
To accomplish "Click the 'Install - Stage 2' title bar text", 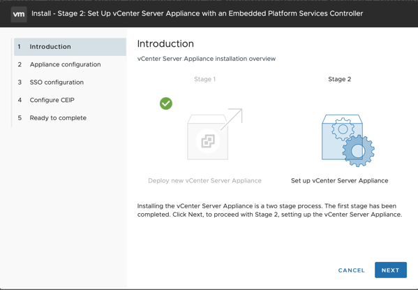I will [x=197, y=13].
